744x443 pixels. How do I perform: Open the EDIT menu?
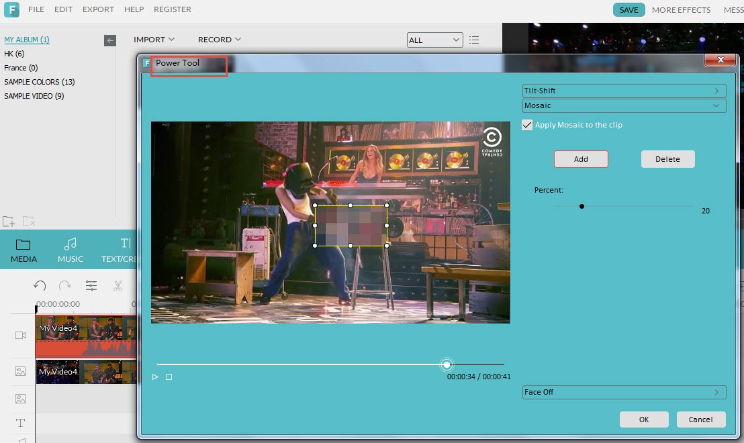pos(63,9)
